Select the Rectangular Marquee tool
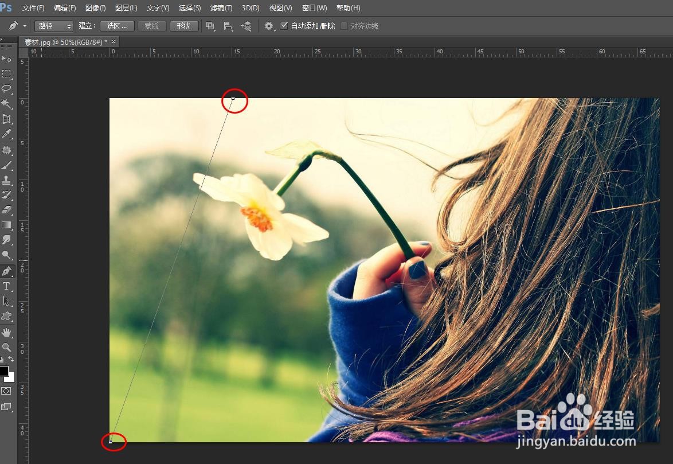 tap(6, 74)
